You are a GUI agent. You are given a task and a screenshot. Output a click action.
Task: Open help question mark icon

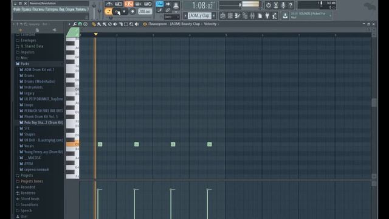click(291, 5)
